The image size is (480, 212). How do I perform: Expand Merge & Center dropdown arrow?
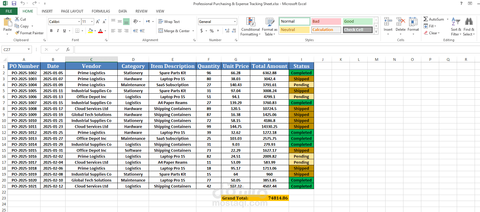(193, 31)
